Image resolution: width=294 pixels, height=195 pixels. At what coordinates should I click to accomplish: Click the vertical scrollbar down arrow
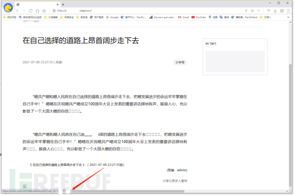[290, 188]
